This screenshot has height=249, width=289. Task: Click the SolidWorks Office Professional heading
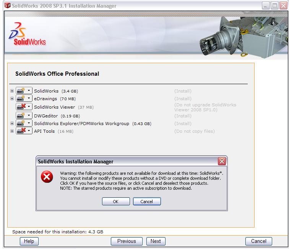coord(57,74)
